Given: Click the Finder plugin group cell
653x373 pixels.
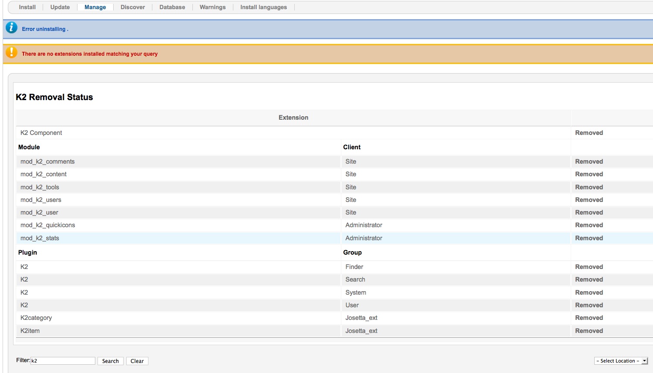Looking at the screenshot, I should 354,267.
